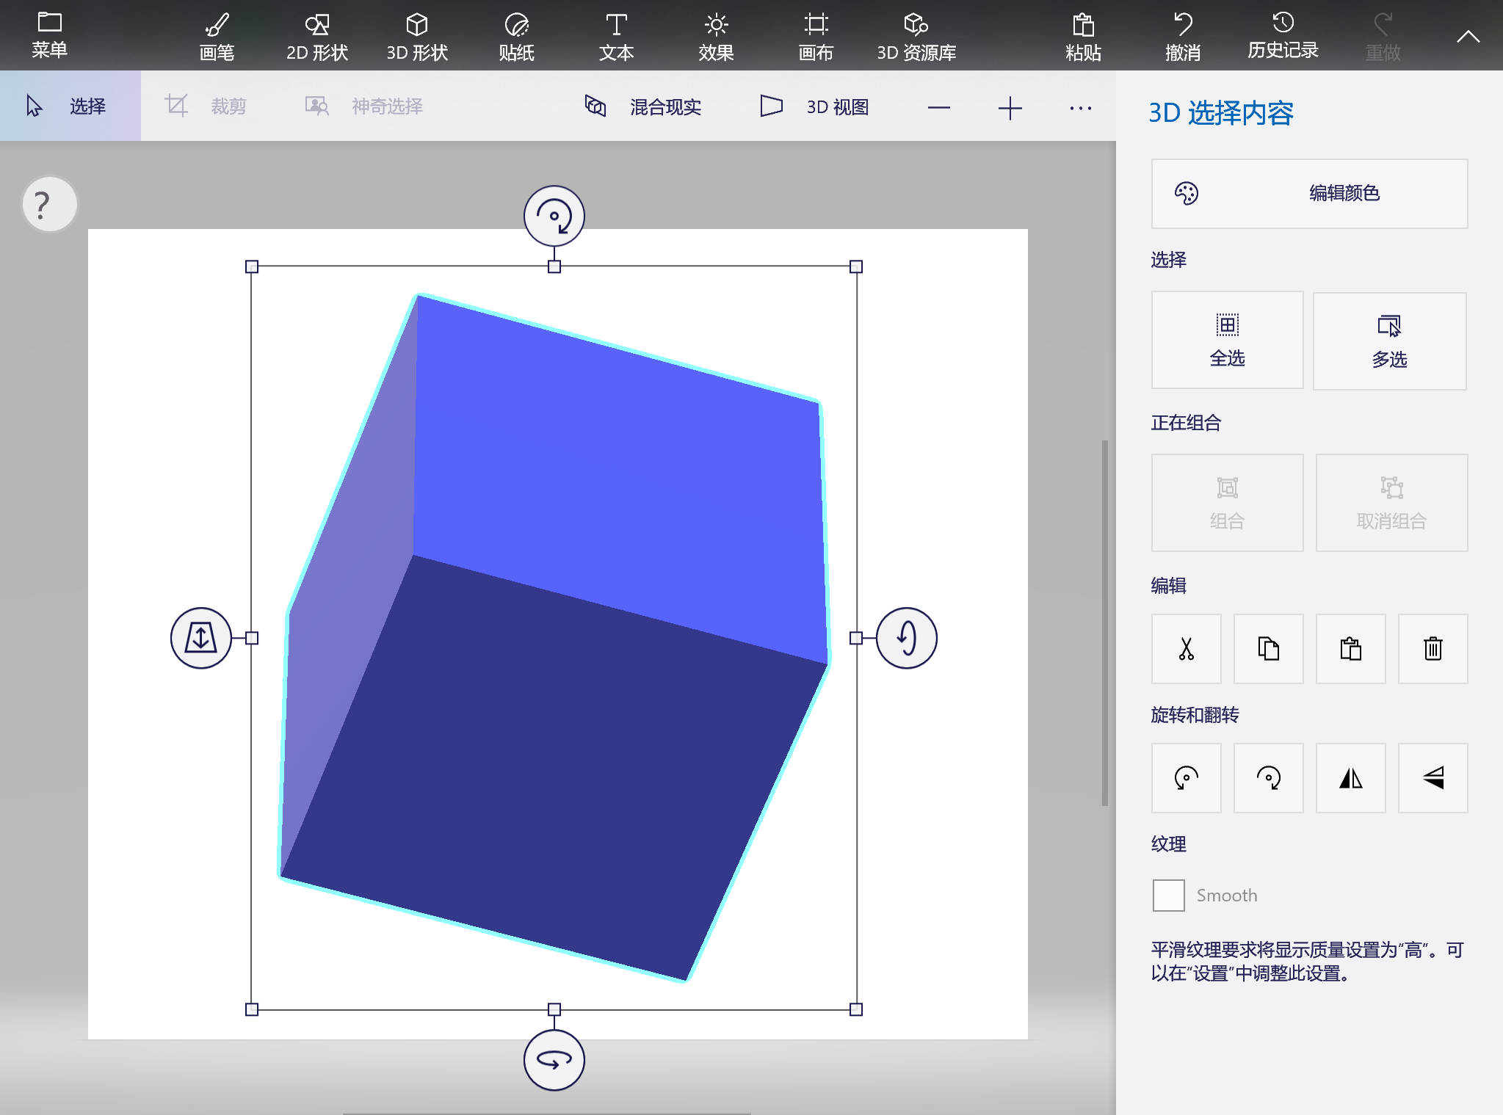Click the flip vertical icon
Viewport: 1503px width, 1115px height.
pos(1433,778)
